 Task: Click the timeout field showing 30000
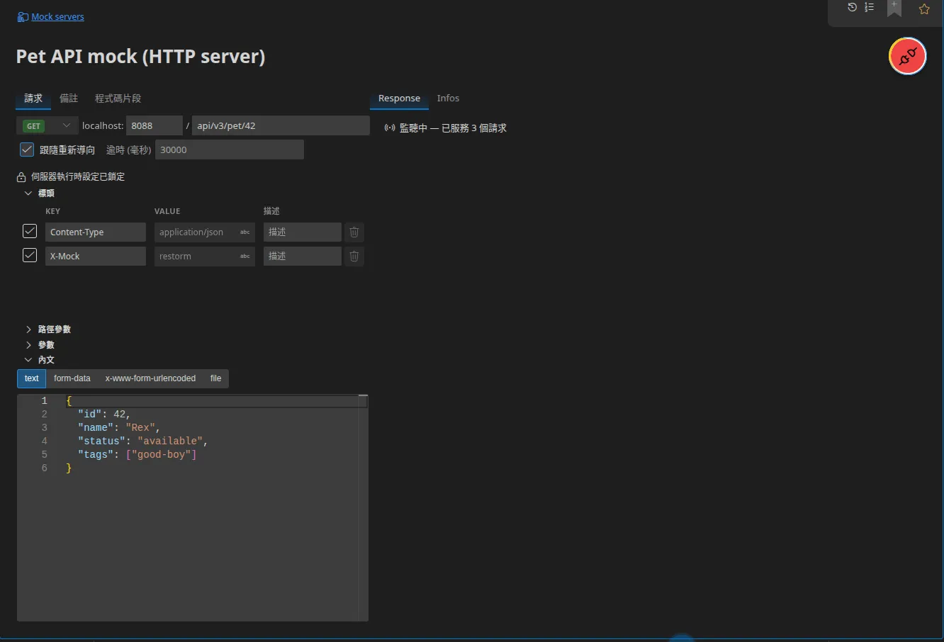[230, 150]
